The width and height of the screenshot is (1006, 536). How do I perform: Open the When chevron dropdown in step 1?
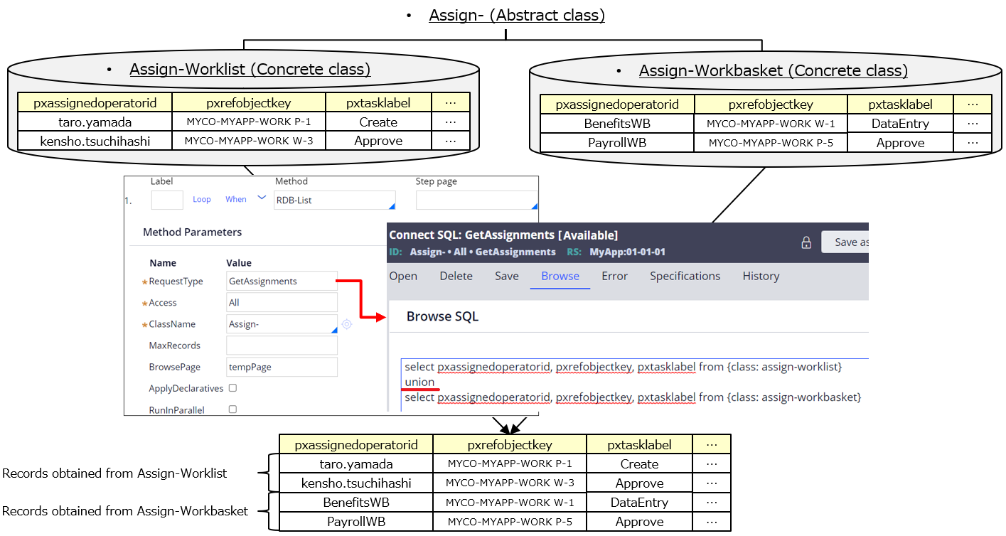point(262,198)
